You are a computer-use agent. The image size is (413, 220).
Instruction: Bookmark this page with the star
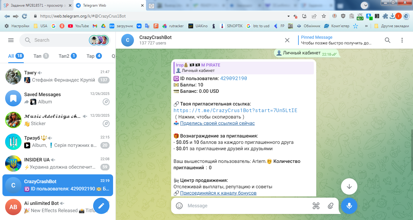coord(324,16)
